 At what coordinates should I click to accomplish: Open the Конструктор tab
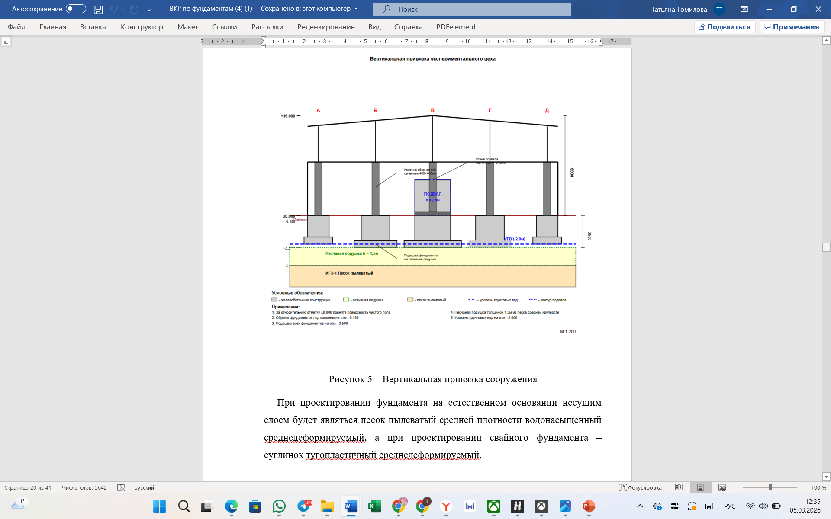142,27
